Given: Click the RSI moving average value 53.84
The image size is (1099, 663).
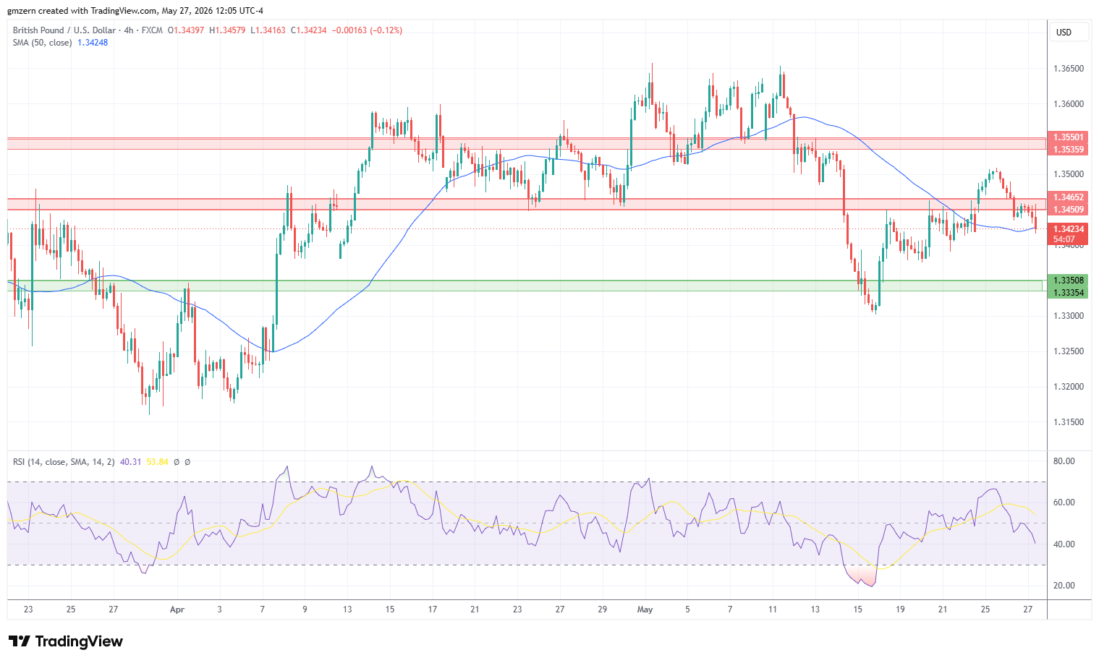Looking at the screenshot, I should tap(157, 462).
